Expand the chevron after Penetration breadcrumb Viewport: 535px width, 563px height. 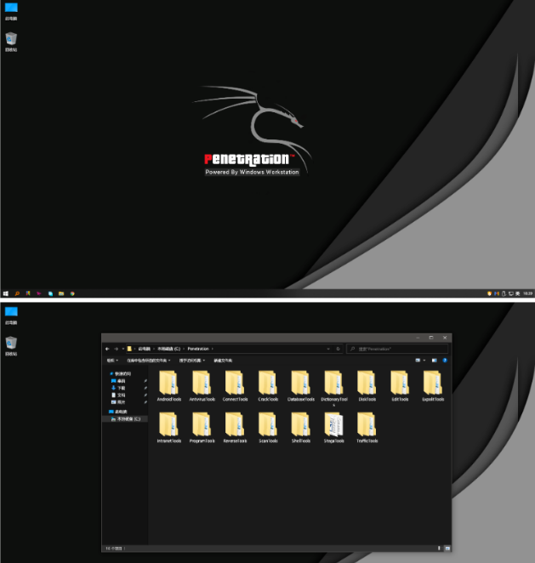(x=212, y=349)
